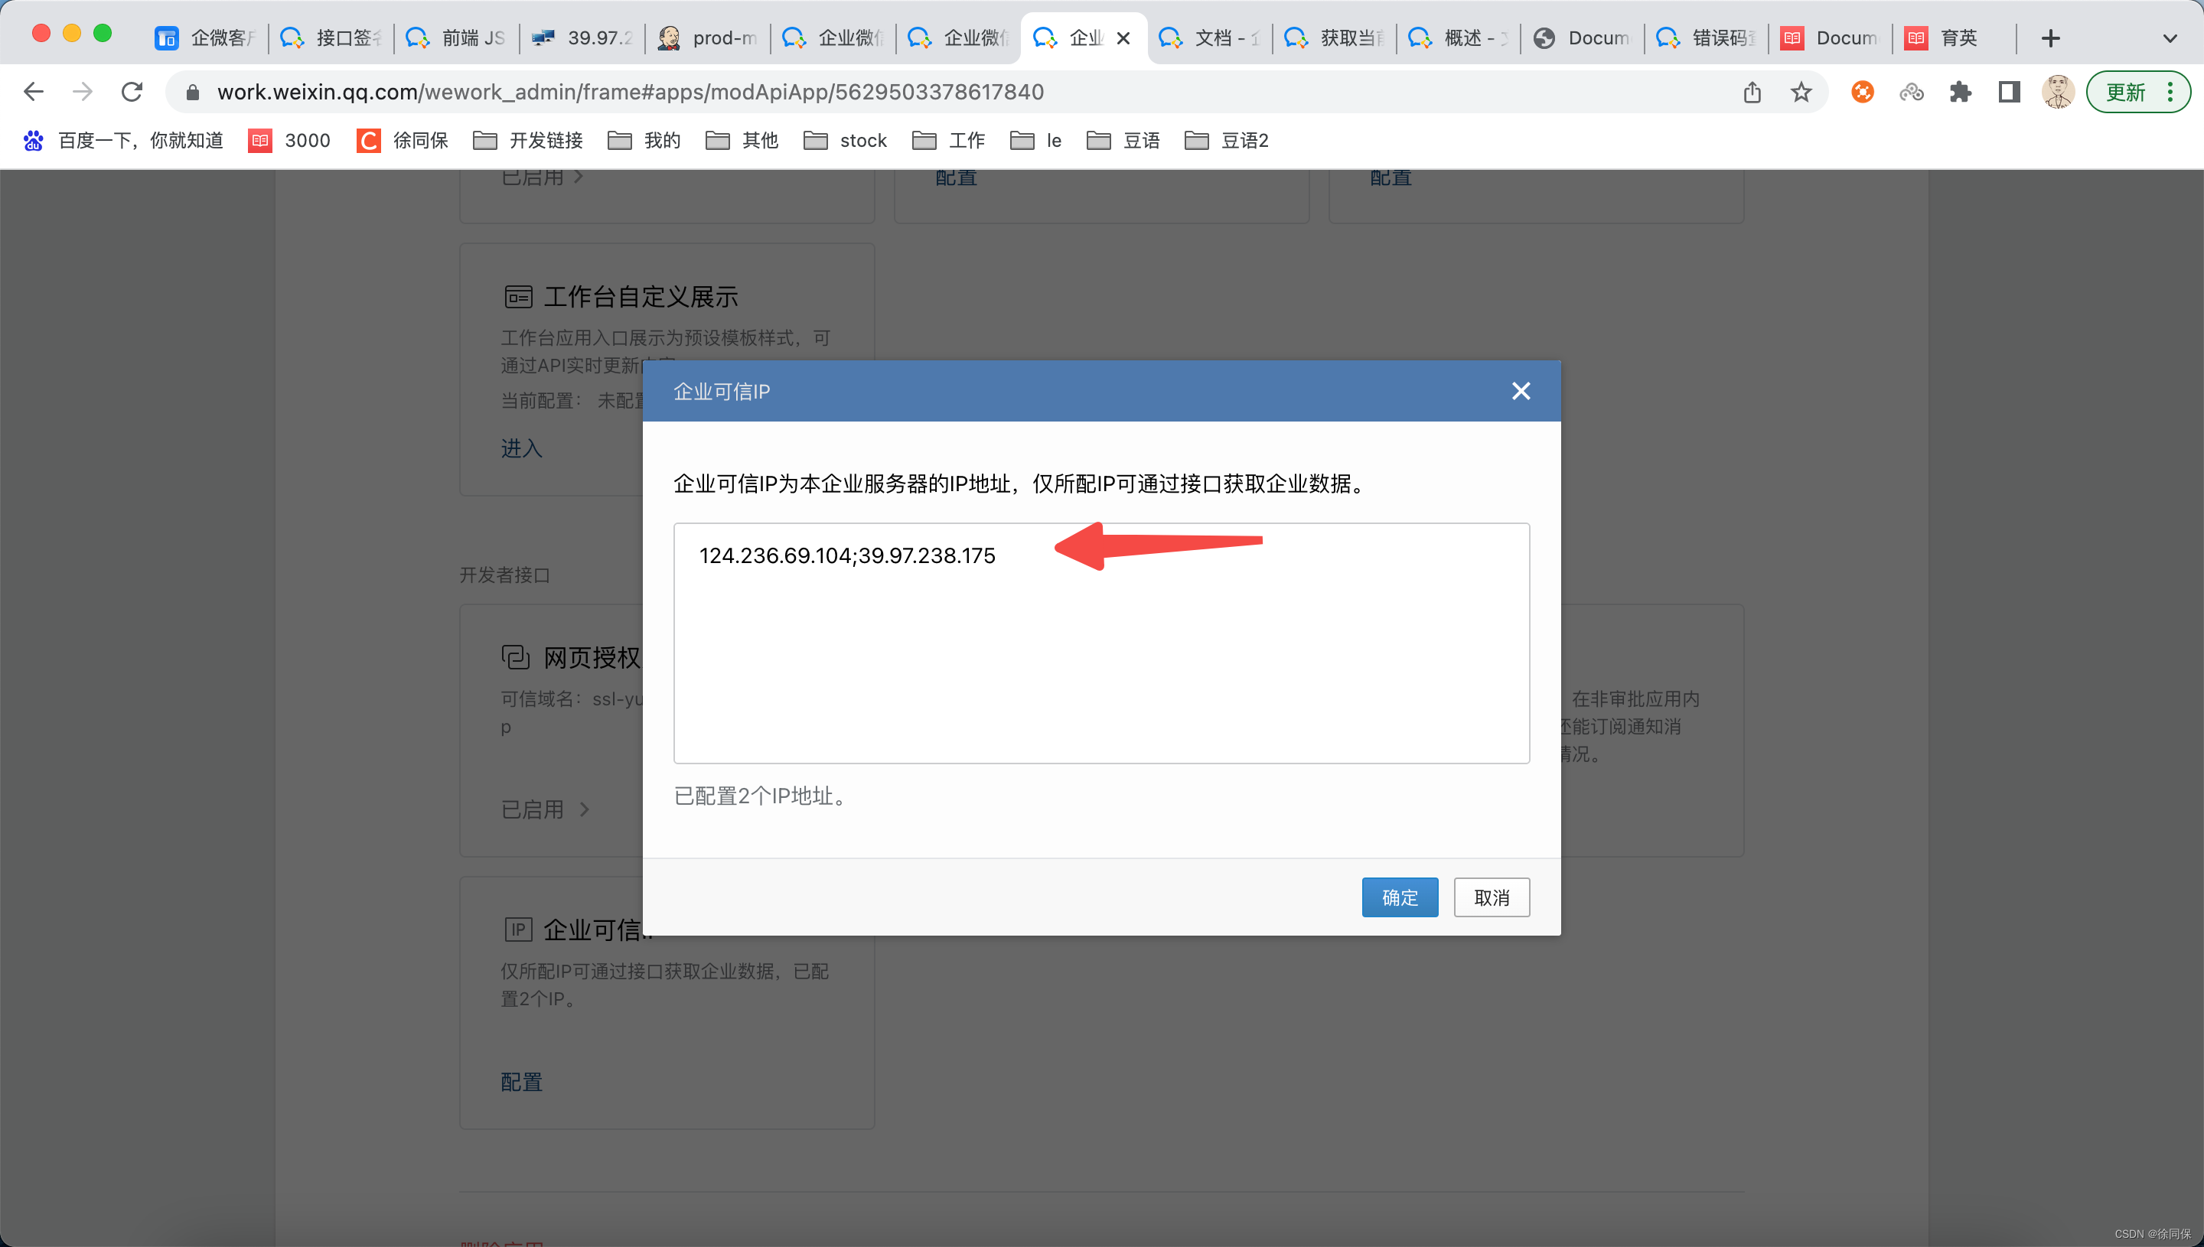
Task: Click the 工作台自定义展示 card icon
Action: click(x=518, y=297)
